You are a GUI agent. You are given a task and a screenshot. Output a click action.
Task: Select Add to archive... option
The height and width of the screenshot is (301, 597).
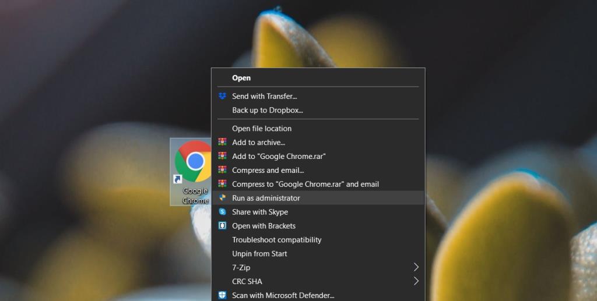pyautogui.click(x=318, y=143)
